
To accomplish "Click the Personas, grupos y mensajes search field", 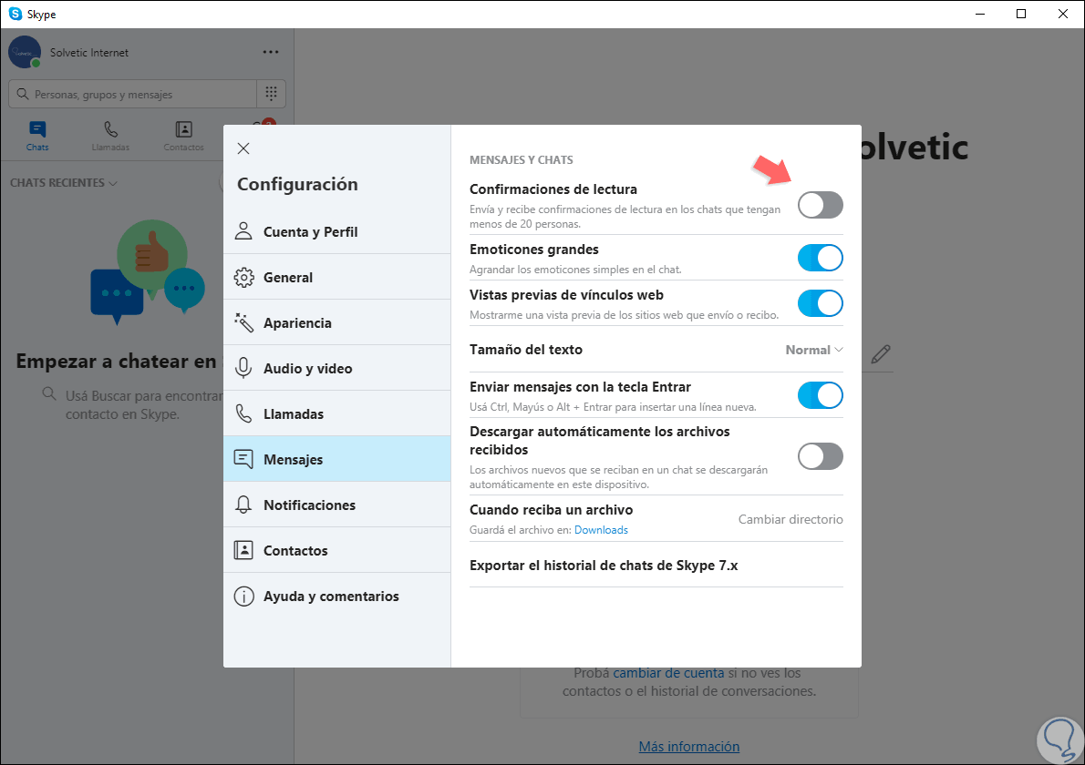I will [133, 94].
